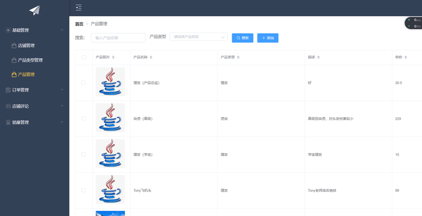Collapse the 基础管理 menu chevron
This screenshot has width=422, height=216.
tap(62, 30)
